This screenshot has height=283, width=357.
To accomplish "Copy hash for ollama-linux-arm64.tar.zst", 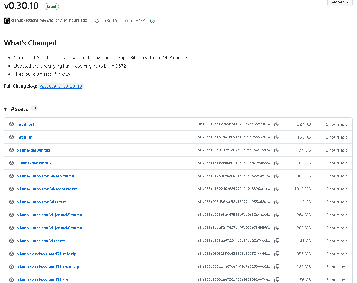I will pos(277,241).
